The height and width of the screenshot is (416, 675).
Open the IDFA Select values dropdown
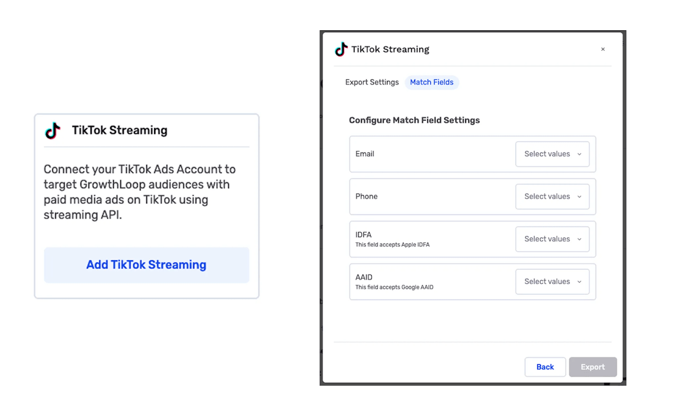tap(552, 239)
